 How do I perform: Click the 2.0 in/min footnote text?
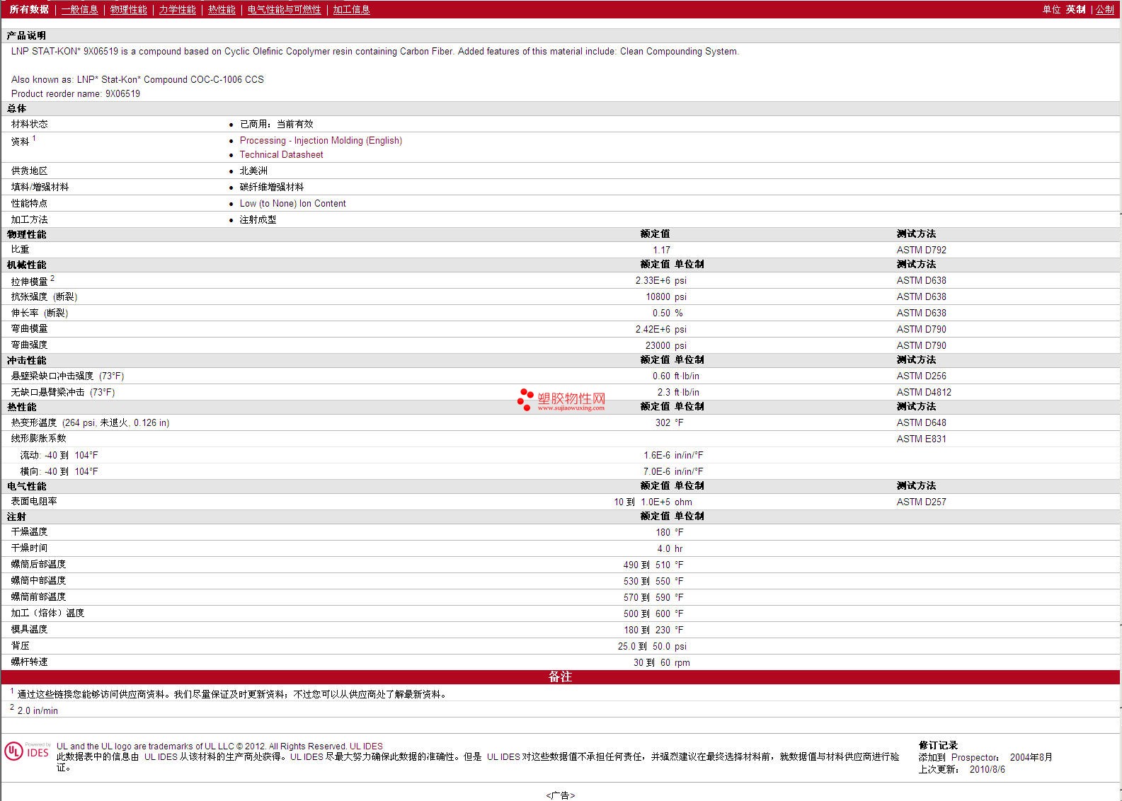(38, 710)
